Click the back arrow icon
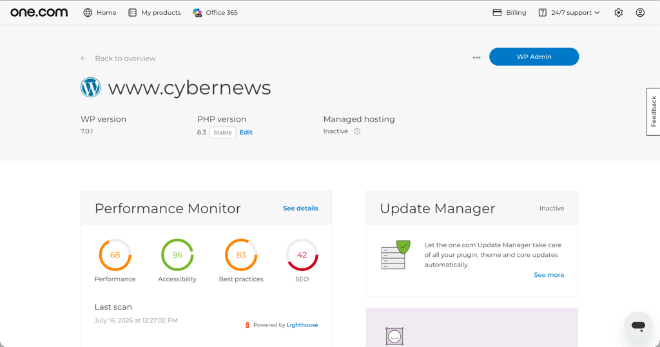 click(83, 59)
